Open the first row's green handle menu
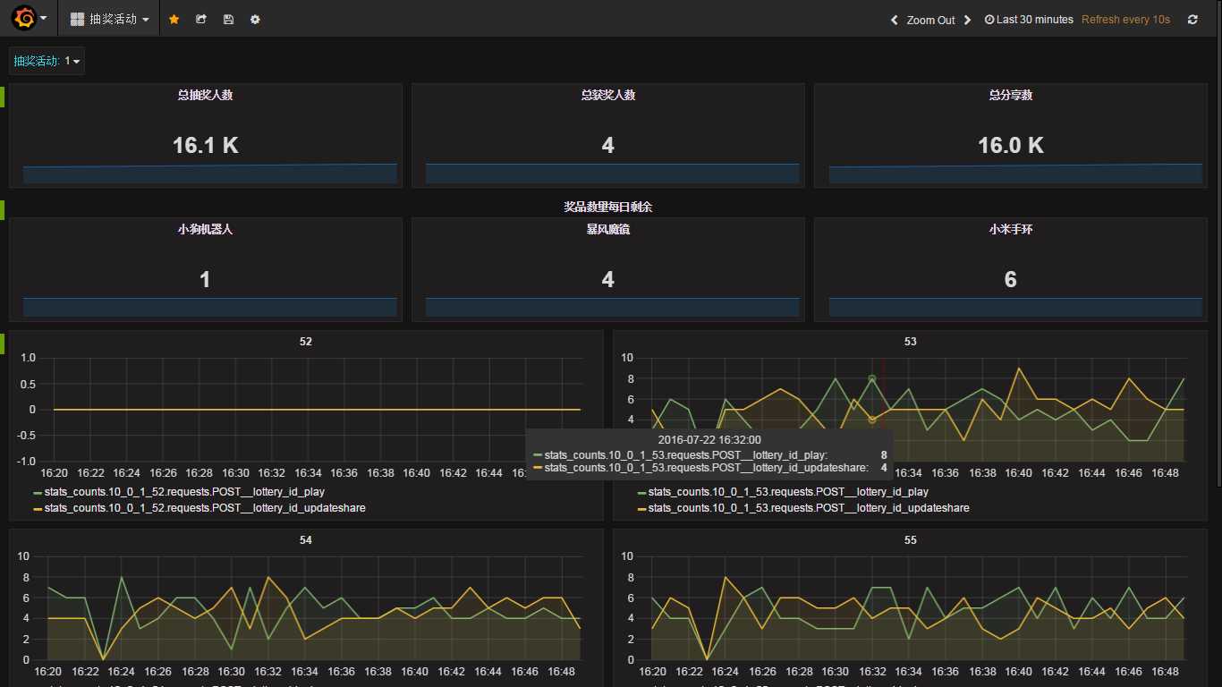The width and height of the screenshot is (1222, 687). (3, 97)
